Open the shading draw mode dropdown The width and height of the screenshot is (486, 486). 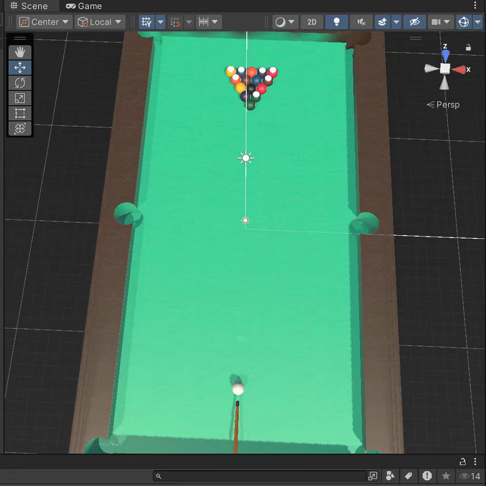(284, 22)
